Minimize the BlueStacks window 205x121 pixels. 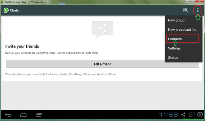(187, 1)
